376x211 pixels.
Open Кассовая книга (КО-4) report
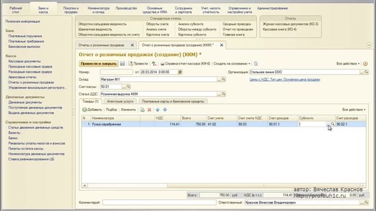(x=280, y=29)
